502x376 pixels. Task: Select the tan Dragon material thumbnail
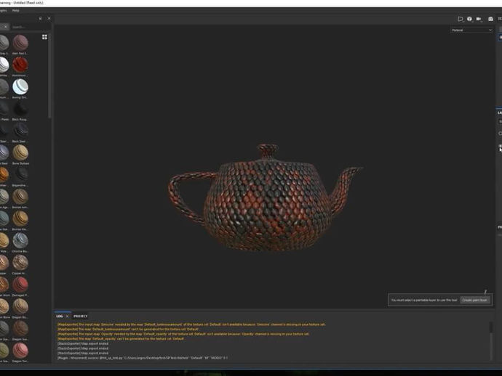tap(20, 306)
